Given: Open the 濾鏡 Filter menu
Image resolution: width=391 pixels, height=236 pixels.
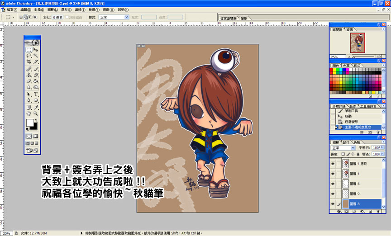Looking at the screenshot, I should 80,9.
